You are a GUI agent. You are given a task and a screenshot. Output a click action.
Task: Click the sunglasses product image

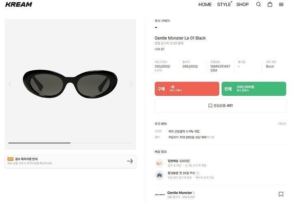coord(70,84)
